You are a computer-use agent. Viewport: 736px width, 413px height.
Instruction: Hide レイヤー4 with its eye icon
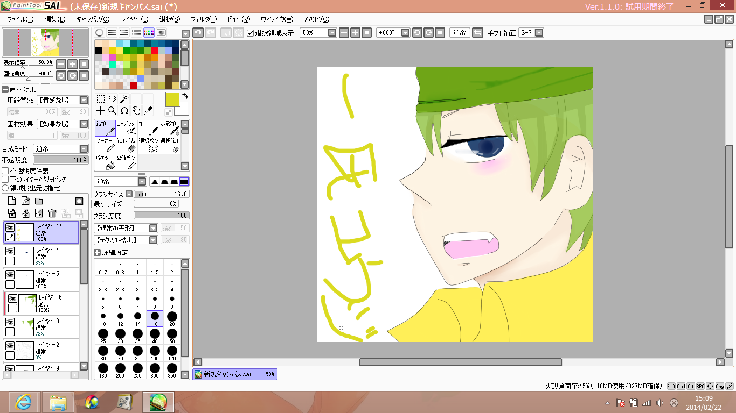(x=10, y=251)
